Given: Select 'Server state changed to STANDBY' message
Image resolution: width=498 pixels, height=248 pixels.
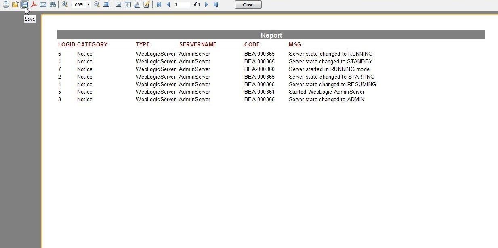Looking at the screenshot, I should click(x=330, y=61).
